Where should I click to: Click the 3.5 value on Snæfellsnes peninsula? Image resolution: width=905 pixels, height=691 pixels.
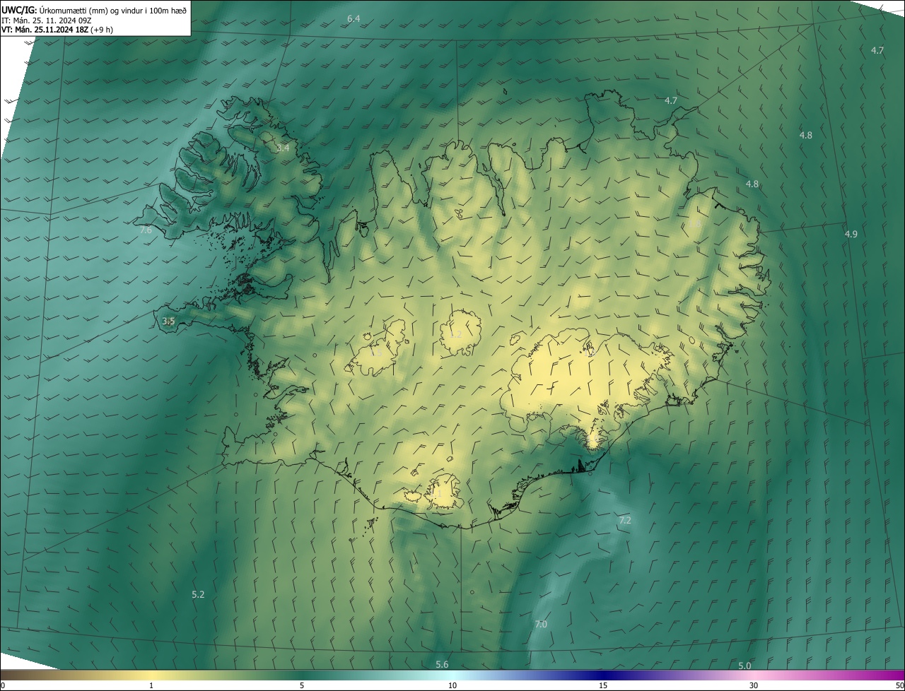click(x=168, y=321)
